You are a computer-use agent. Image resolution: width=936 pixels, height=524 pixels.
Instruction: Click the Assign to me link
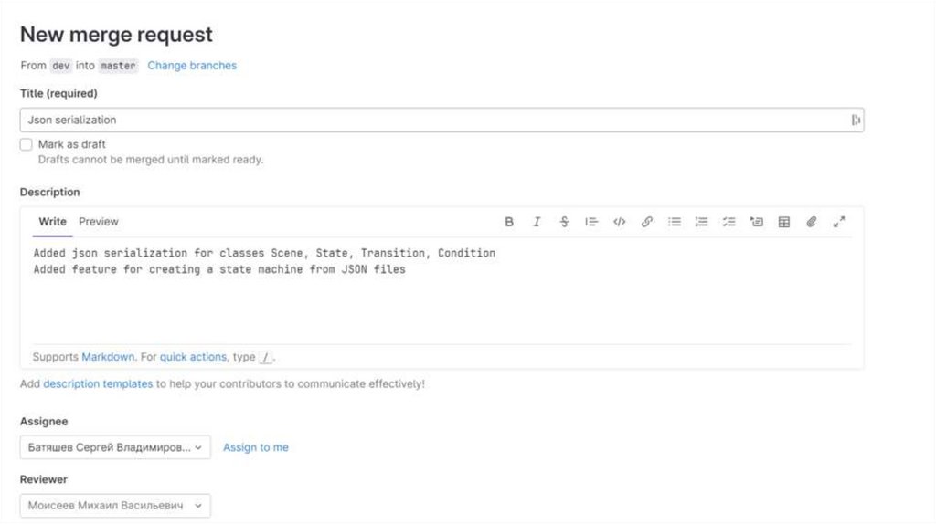pos(256,447)
